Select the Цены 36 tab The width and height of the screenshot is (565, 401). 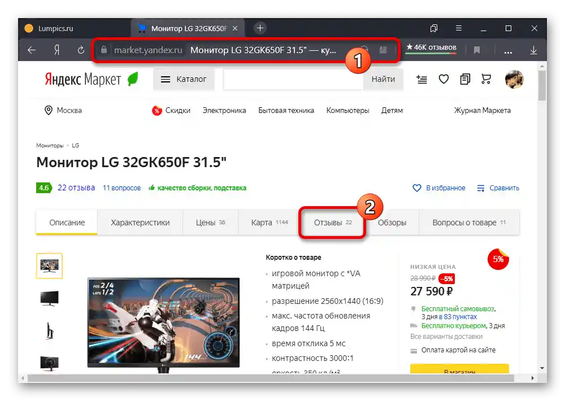pyautogui.click(x=210, y=223)
